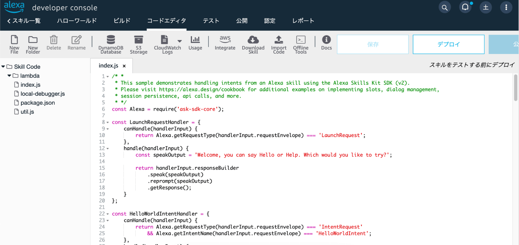The image size is (519, 245).
Task: Fold the code at line 8 arrow
Action: 107,122
